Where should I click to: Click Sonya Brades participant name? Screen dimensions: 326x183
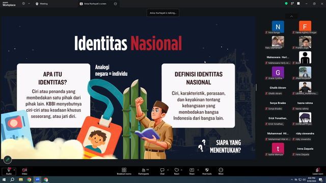[278, 103]
